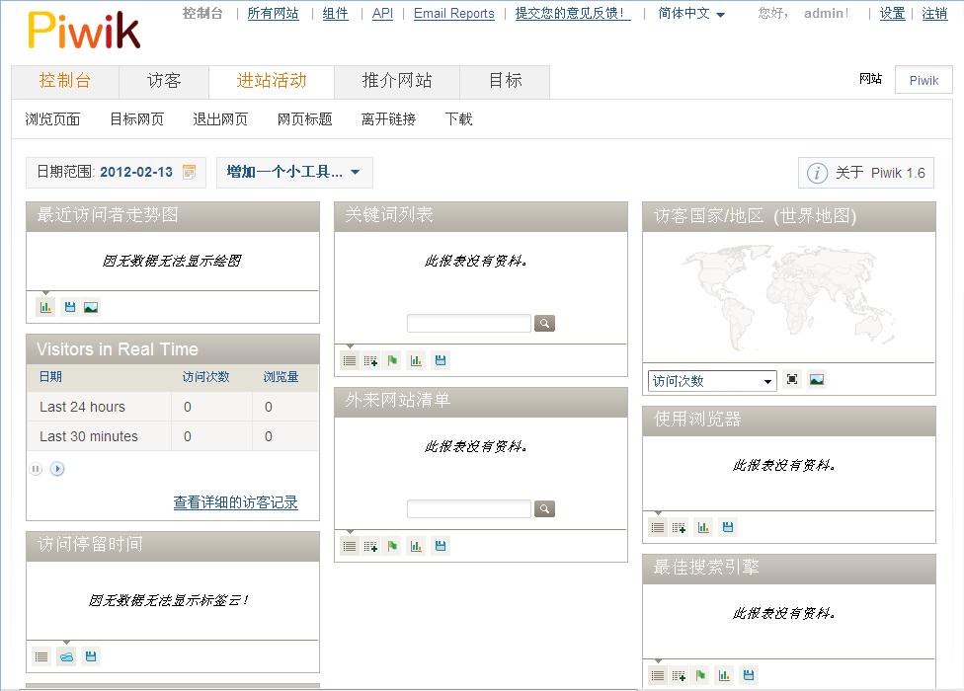This screenshot has width=964, height=691.
Task: Click the world map in 访客国家/地区 widget
Action: coord(789,297)
